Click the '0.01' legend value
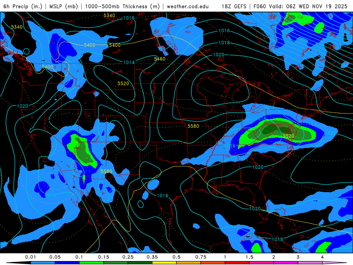Screen dimensions: 353x265 pos(30,257)
